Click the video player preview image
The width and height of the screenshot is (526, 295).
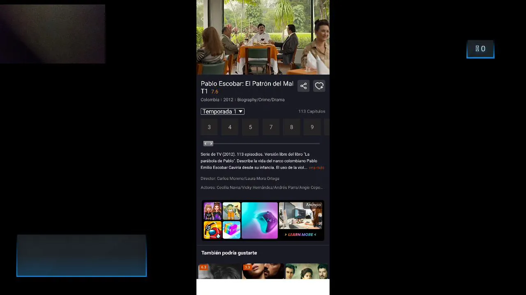click(x=263, y=37)
